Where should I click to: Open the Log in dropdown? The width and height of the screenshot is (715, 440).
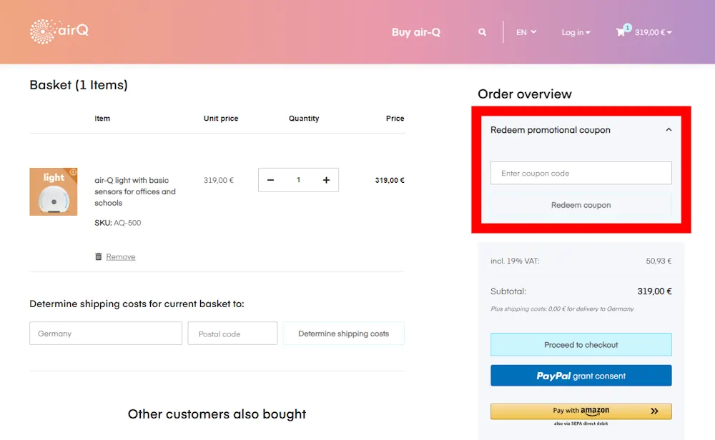pos(576,32)
